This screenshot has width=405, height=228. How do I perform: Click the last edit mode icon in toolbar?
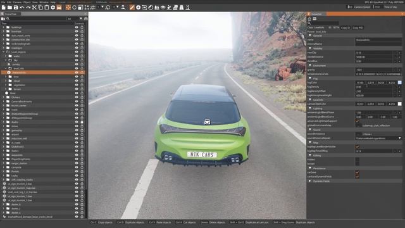(188, 8)
